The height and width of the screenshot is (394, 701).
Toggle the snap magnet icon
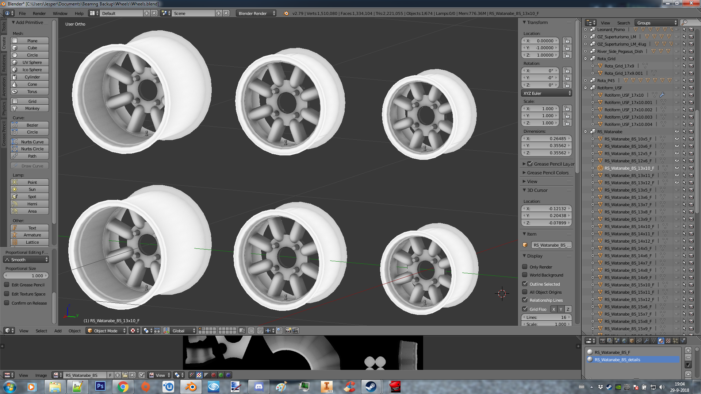(260, 331)
